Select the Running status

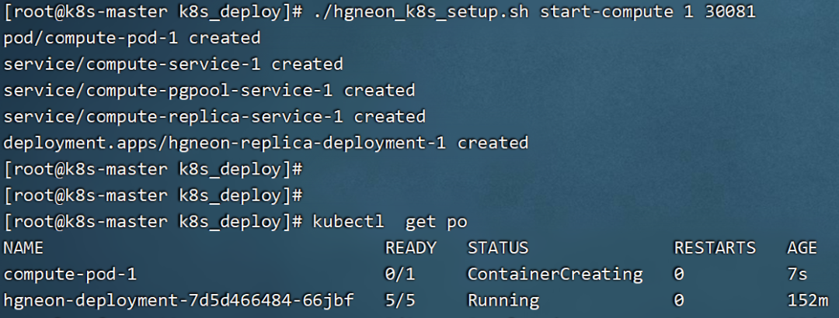503,301
